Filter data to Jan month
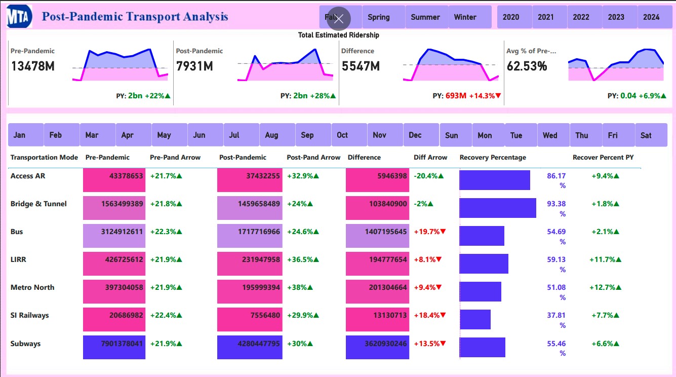676x377 pixels. [x=26, y=135]
